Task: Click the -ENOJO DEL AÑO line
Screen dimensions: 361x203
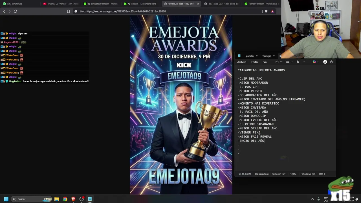Action: coord(251,141)
